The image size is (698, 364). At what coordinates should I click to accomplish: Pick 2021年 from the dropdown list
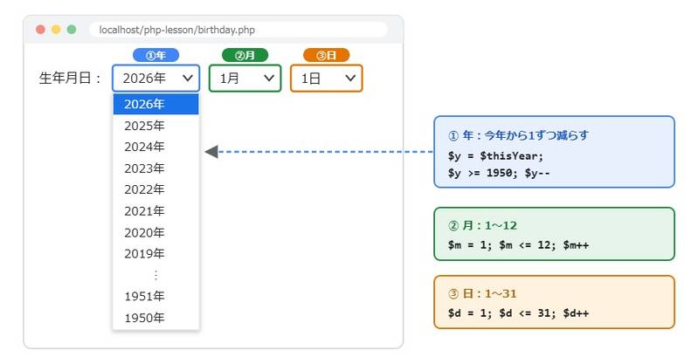[155, 211]
